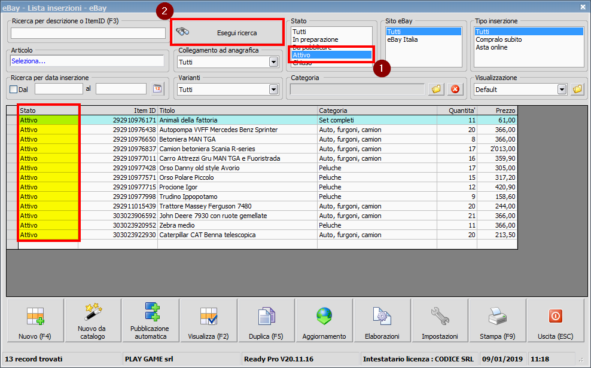
Task: Sort by the Categoria column header
Action: [377, 111]
